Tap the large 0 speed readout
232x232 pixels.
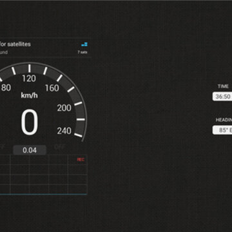[30, 122]
